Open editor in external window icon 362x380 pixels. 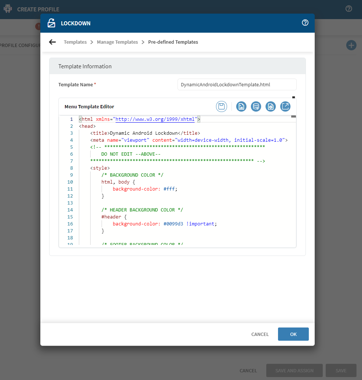[x=285, y=106]
